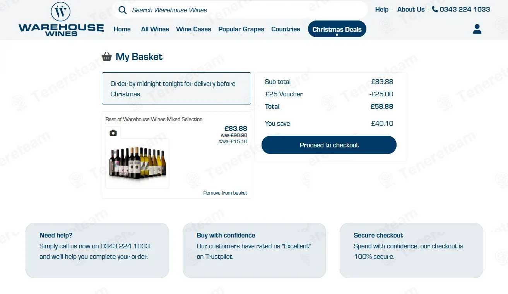Click the basket icon beside My Basket
Image resolution: width=508 pixels, height=294 pixels.
click(x=107, y=57)
